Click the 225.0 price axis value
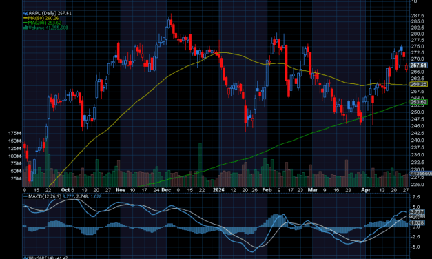This screenshot has height=259, width=432. (418, 185)
